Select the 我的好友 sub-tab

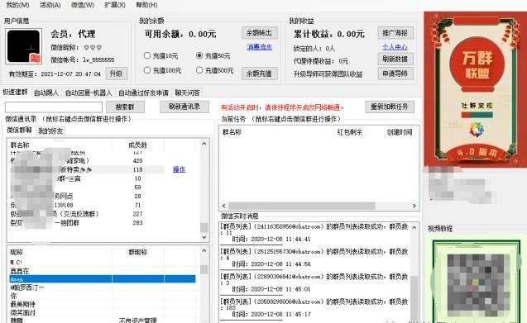pyautogui.click(x=50, y=131)
